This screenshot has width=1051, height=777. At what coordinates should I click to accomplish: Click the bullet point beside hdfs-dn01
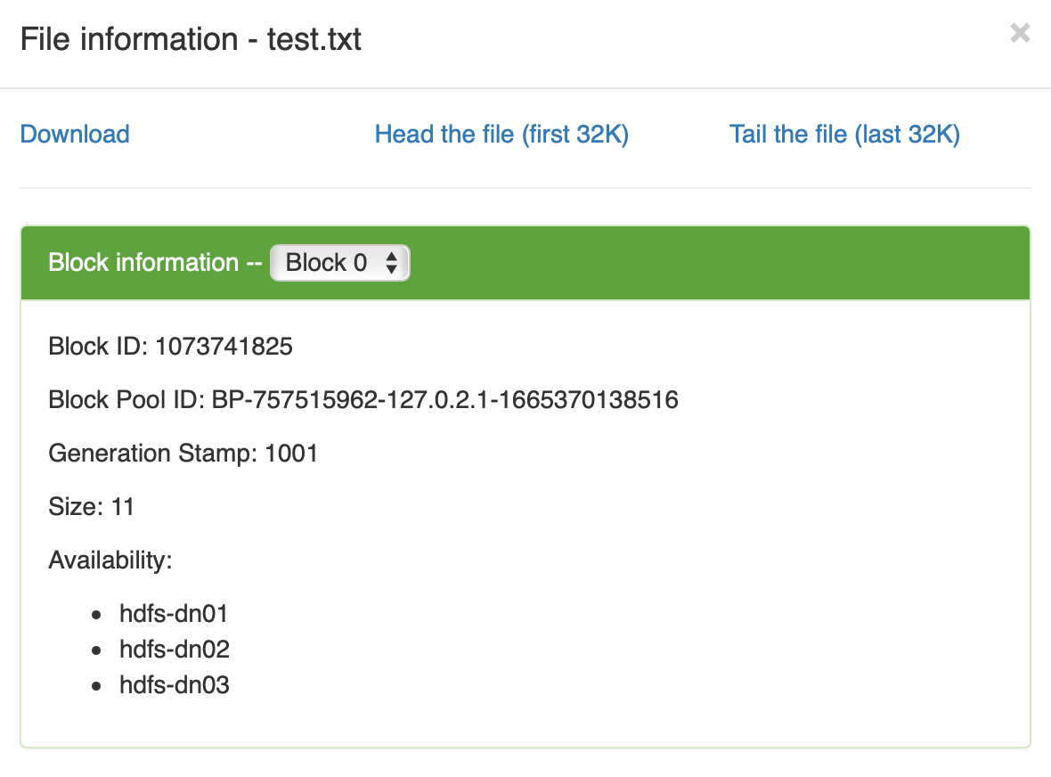tap(97, 615)
